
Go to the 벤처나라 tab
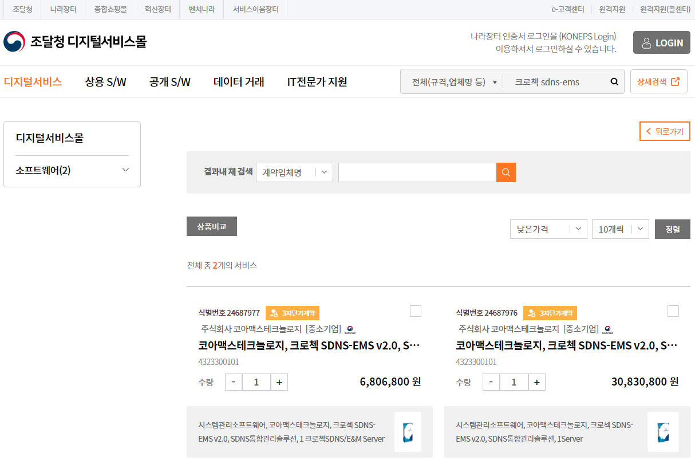pyautogui.click(x=202, y=9)
